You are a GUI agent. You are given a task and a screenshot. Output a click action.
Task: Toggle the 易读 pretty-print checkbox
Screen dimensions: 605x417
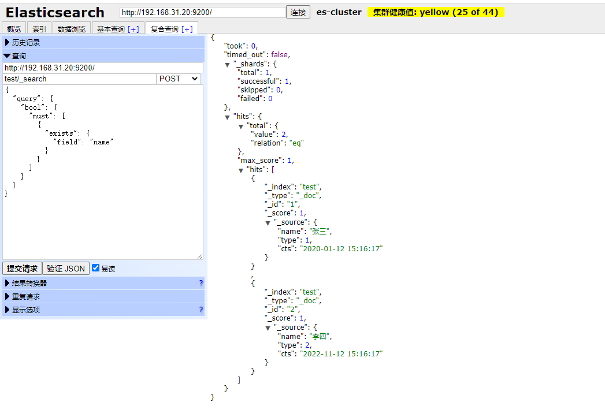(x=96, y=268)
